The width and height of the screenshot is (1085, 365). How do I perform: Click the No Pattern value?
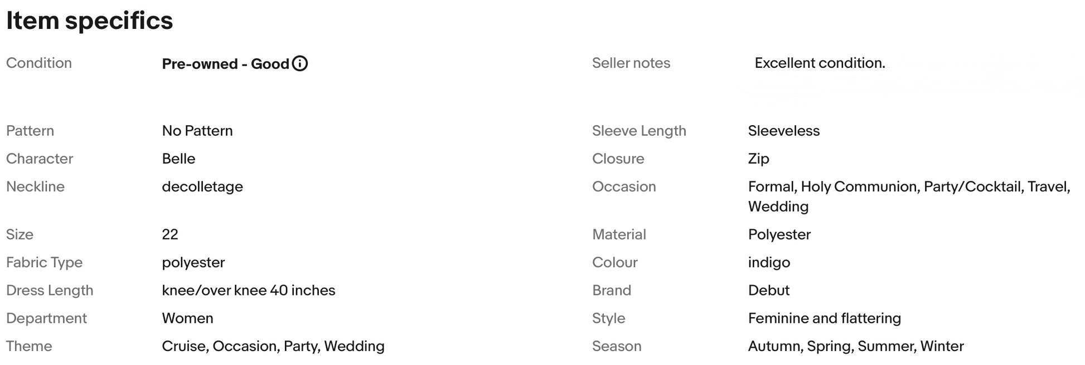[x=197, y=131]
